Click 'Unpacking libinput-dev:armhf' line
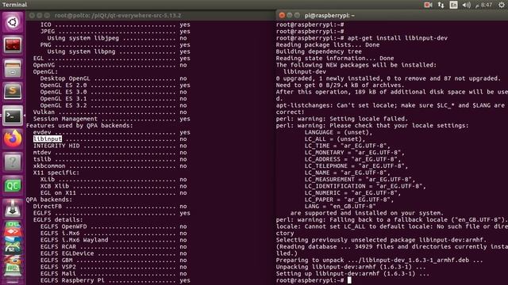508x285 pixels. click(x=351, y=267)
